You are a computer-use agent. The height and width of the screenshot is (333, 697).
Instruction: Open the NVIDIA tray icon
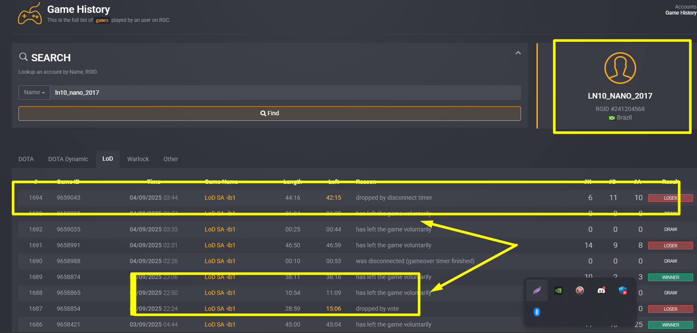coord(558,291)
